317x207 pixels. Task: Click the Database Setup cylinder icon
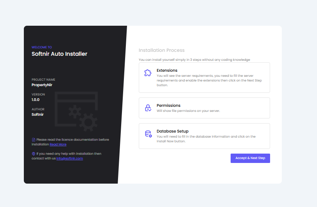pos(148,134)
